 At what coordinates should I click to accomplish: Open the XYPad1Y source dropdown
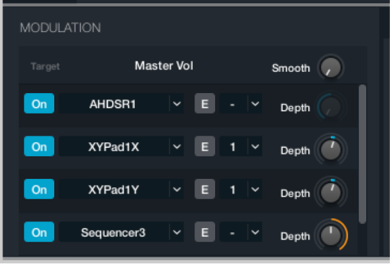177,190
